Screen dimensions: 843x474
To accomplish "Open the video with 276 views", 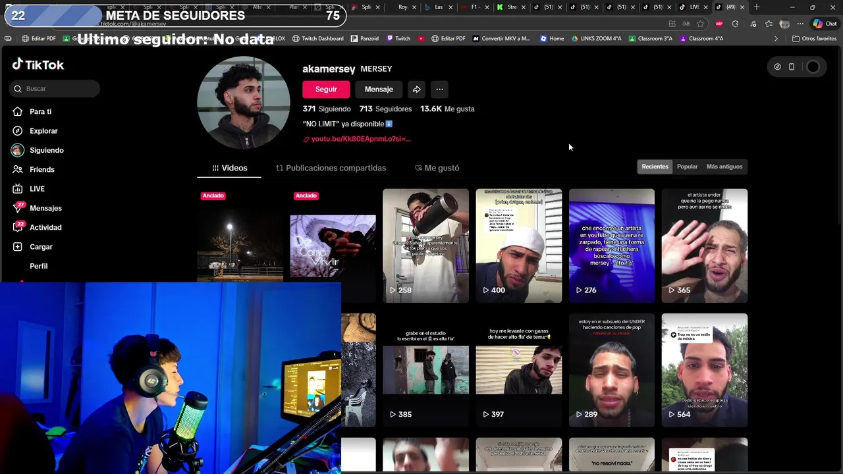I will tap(612, 246).
